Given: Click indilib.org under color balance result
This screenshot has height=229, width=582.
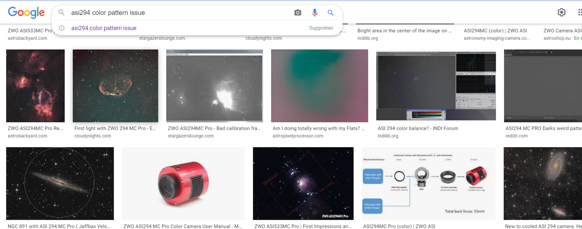Looking at the screenshot, I should [388, 136].
